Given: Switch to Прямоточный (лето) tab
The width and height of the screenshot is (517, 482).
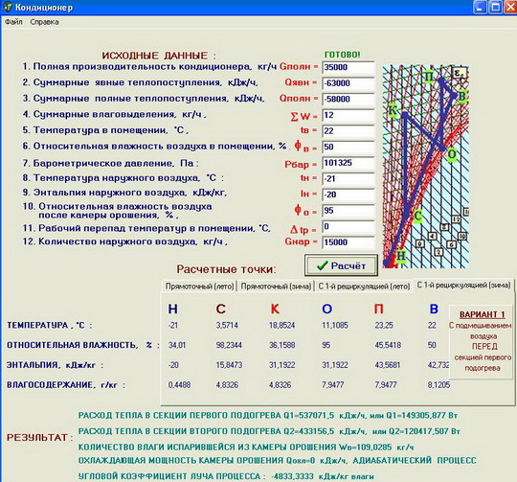Looking at the screenshot, I should (x=199, y=286).
